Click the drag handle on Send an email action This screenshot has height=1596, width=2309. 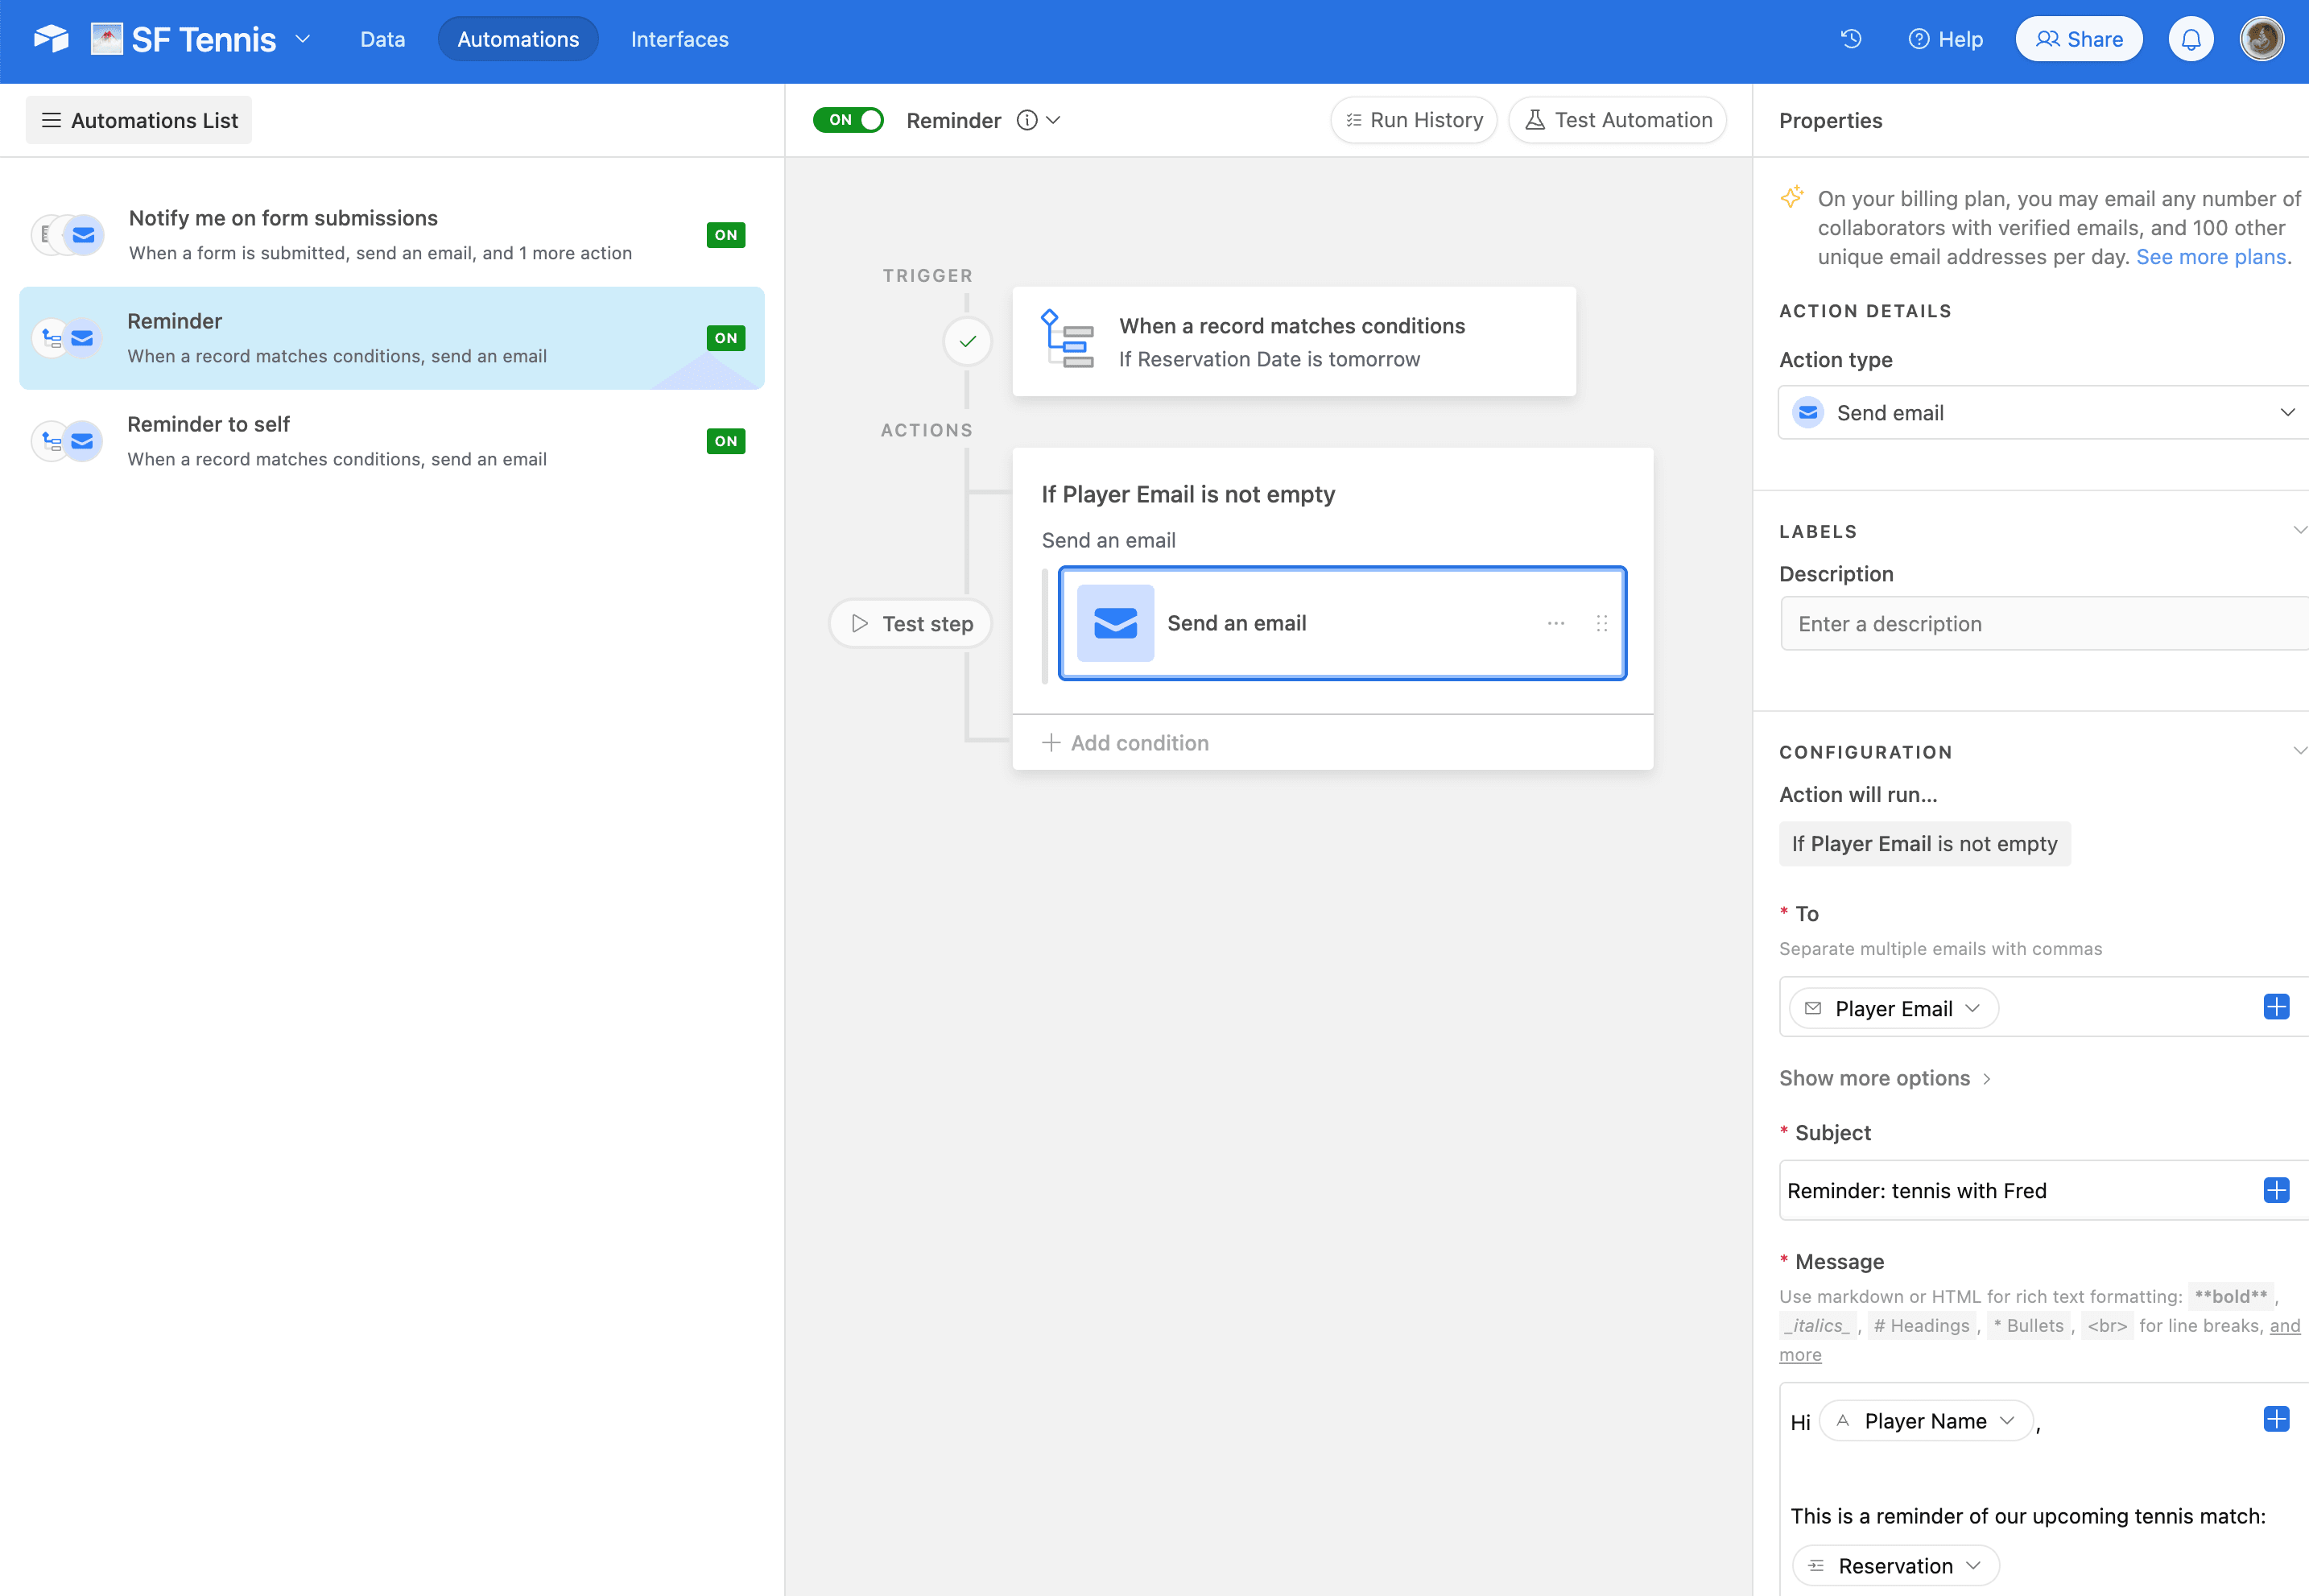[1601, 623]
